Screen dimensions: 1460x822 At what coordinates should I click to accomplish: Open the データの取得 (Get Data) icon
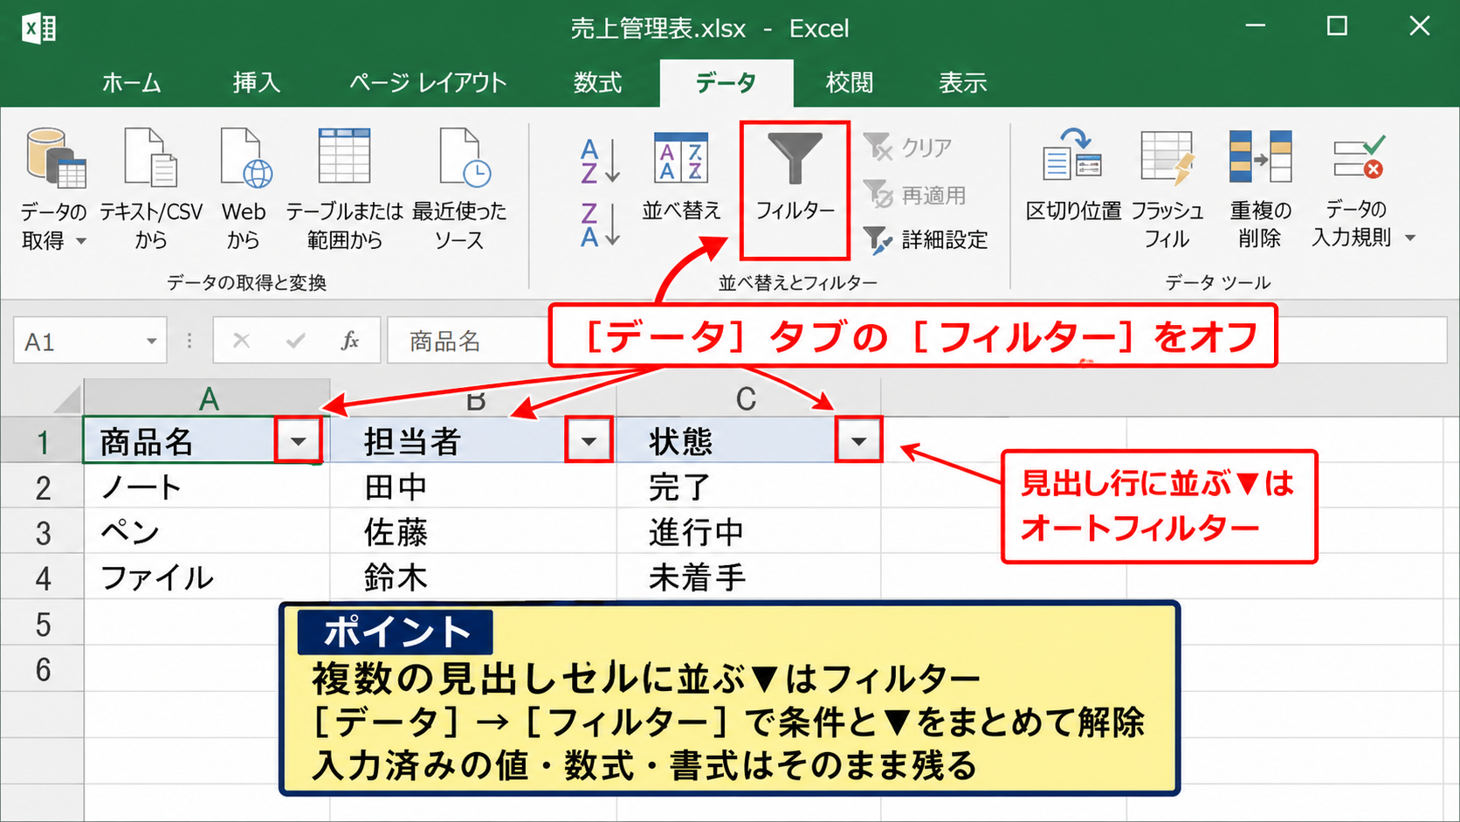coord(57,159)
